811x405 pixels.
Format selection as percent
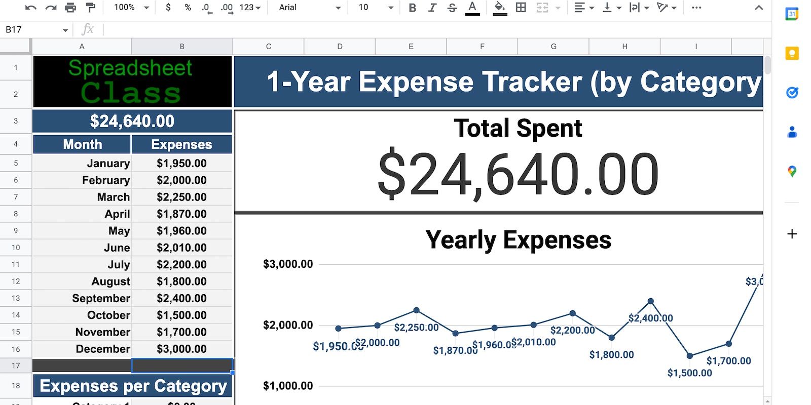point(188,8)
